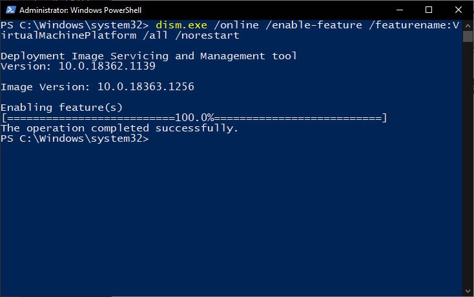Open the PowerShell title bar icon menu
This screenshot has height=297, width=474.
pyautogui.click(x=10, y=10)
